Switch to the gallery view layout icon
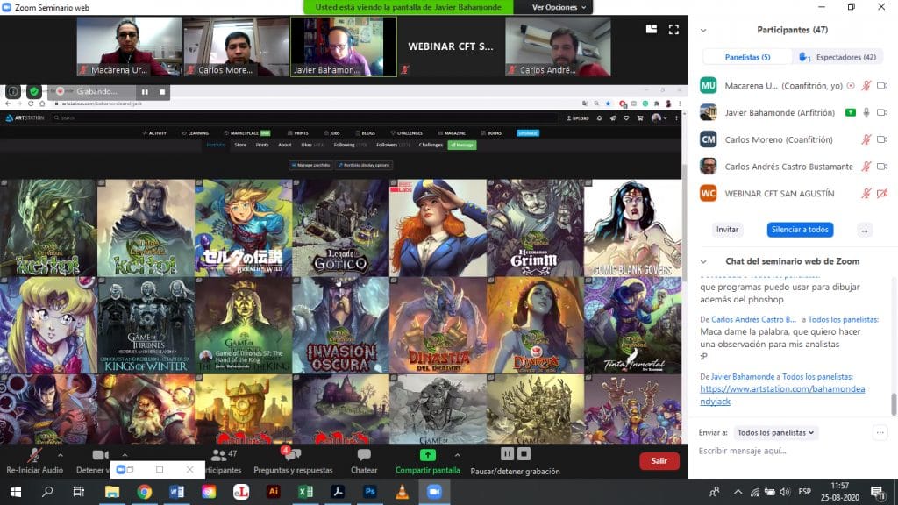The image size is (898, 505). click(x=652, y=29)
